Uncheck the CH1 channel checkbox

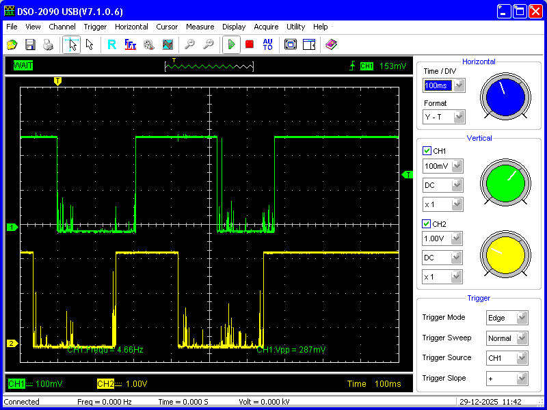point(427,151)
